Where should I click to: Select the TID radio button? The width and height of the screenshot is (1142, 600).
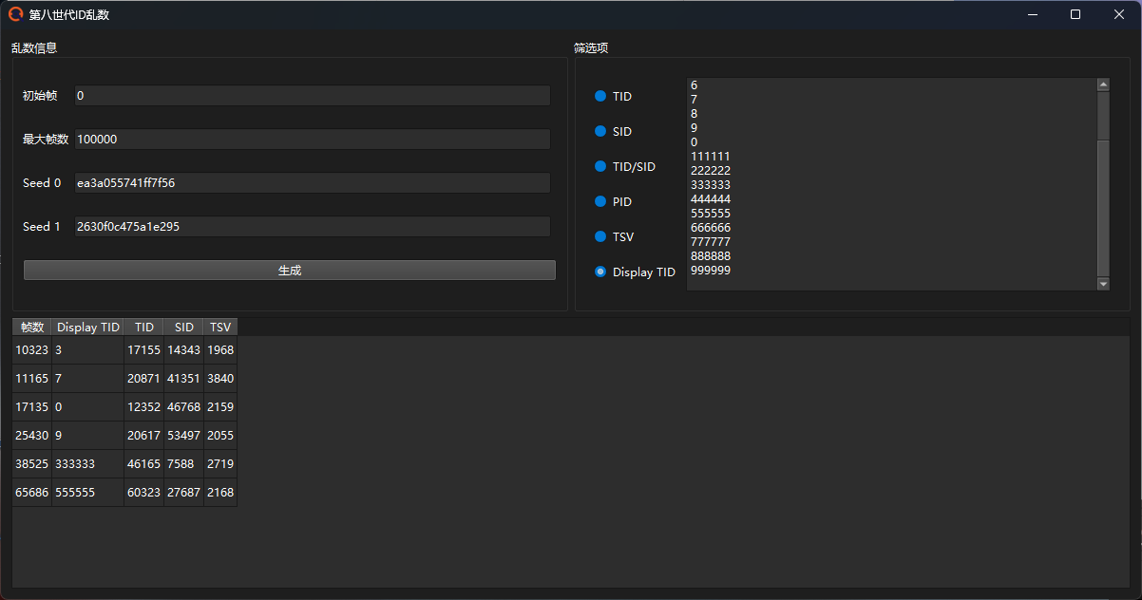coord(600,97)
